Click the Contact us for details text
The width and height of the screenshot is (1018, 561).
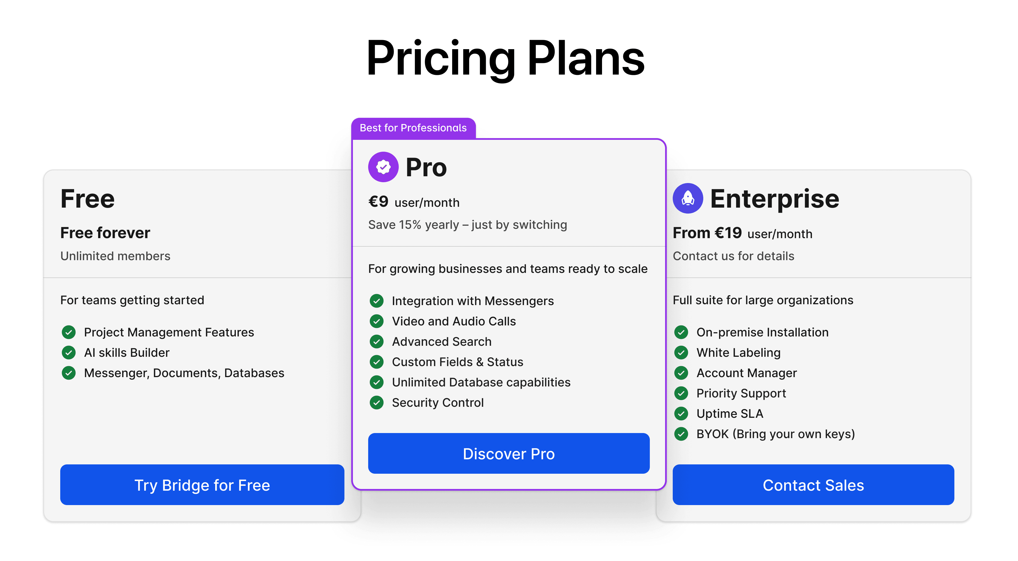click(733, 256)
